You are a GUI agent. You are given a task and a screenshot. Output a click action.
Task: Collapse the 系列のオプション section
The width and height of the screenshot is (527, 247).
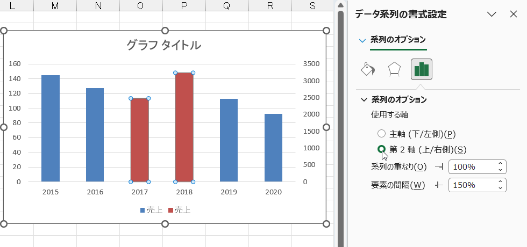(x=364, y=100)
